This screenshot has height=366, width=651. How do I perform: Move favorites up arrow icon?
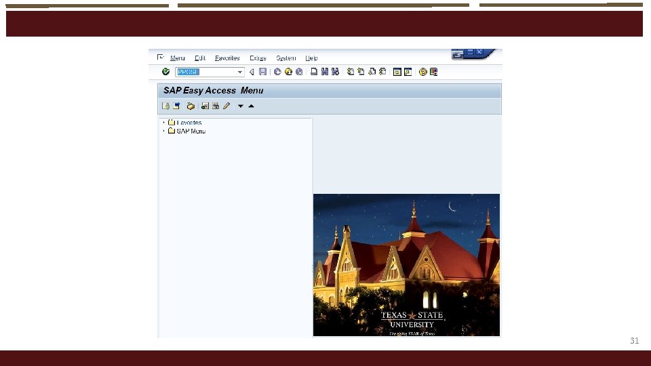[251, 106]
